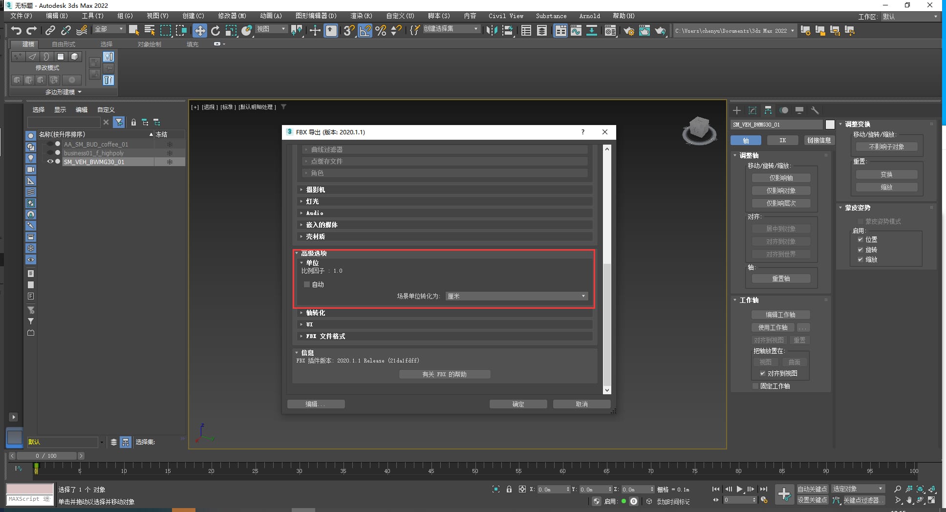Select the Link tool icon
946x512 pixels.
click(50, 31)
